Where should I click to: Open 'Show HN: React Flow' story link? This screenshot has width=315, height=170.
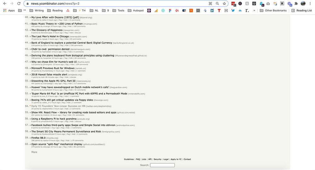coord(74,113)
